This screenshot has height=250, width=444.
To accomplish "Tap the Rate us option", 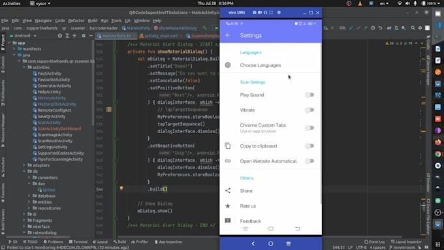I will pyautogui.click(x=271, y=206).
